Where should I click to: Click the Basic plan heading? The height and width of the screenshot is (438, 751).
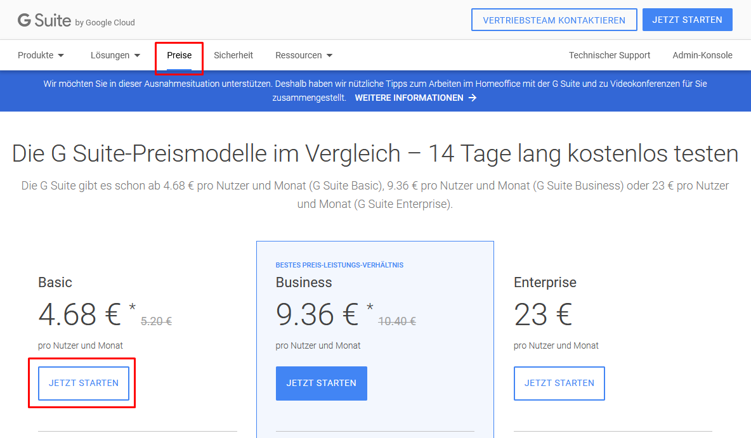point(55,283)
